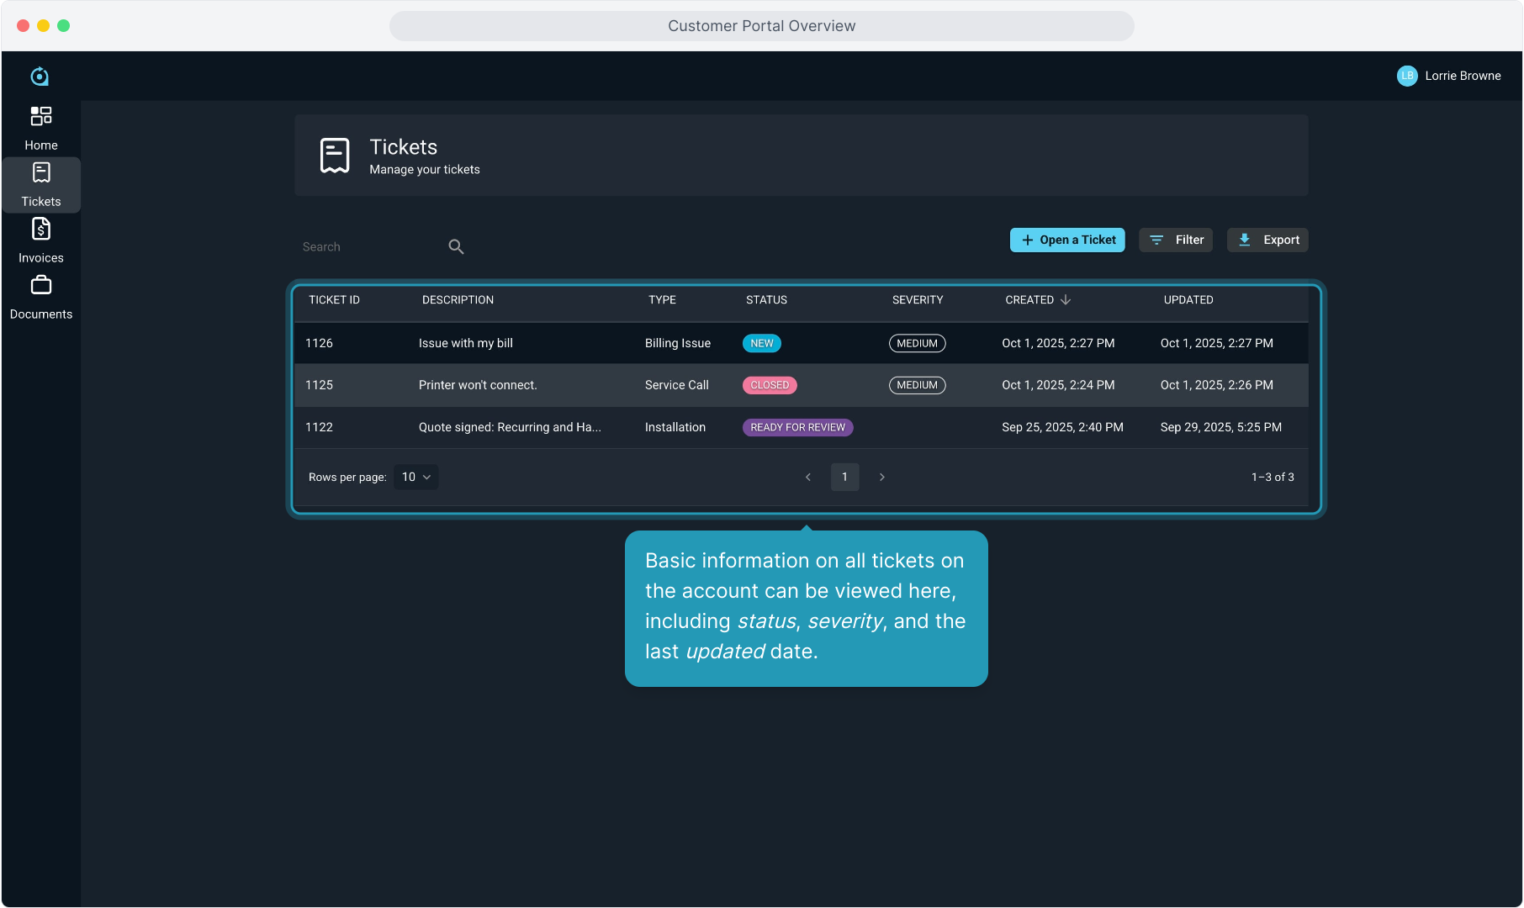This screenshot has width=1524, height=908.
Task: Click the CLOSED status badge on ticket 1125
Action: [770, 385]
